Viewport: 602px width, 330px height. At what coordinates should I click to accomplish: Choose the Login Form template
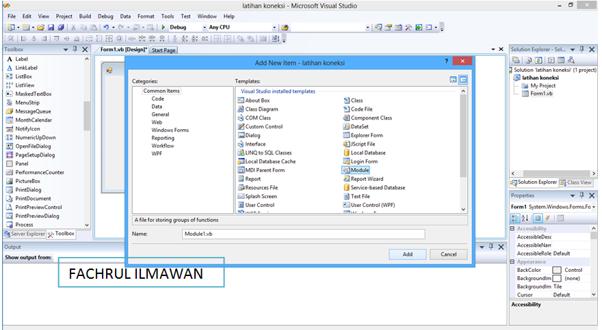(x=360, y=161)
